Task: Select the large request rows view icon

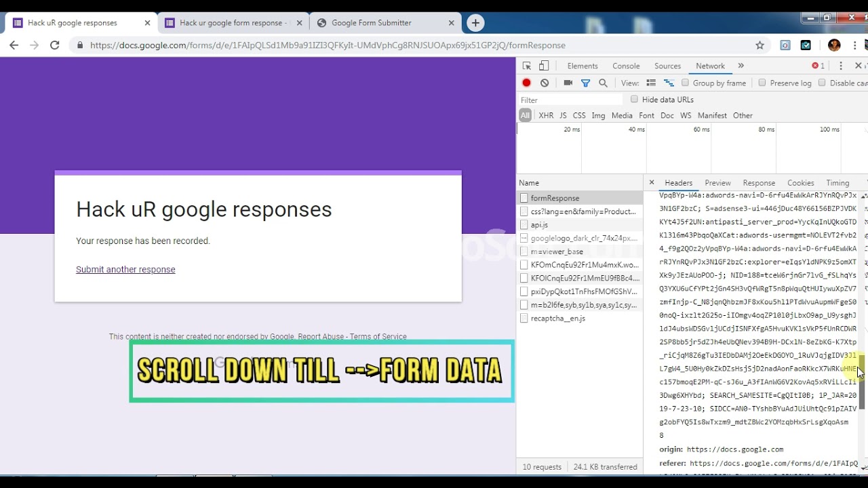Action: 651,83
